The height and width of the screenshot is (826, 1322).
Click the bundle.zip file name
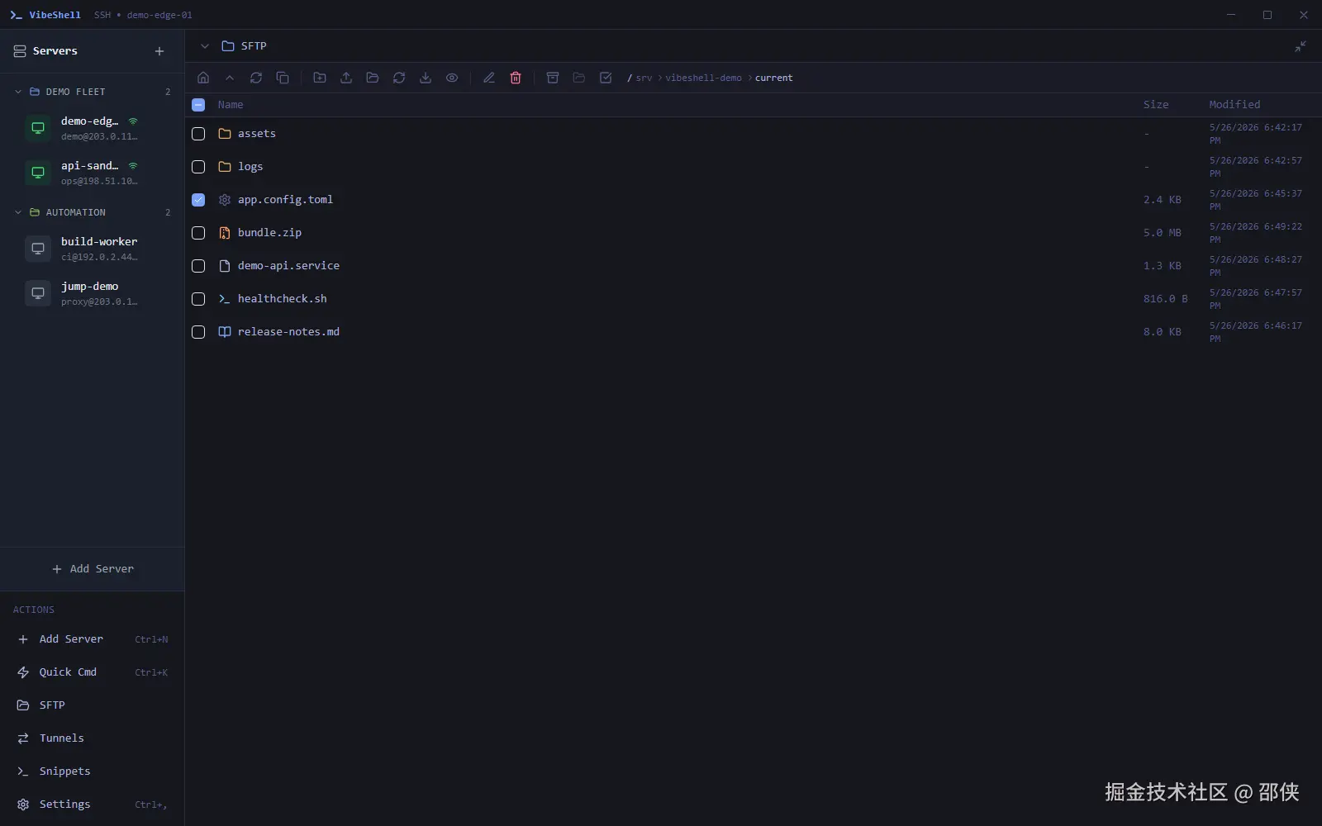(269, 233)
